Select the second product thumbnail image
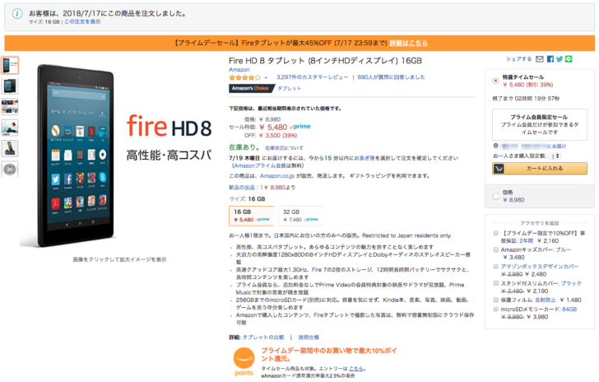599x382 pixels. tap(10, 86)
